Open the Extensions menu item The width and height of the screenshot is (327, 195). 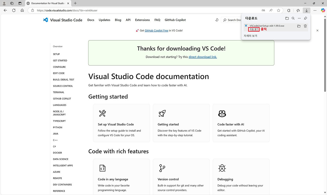coord(142,20)
